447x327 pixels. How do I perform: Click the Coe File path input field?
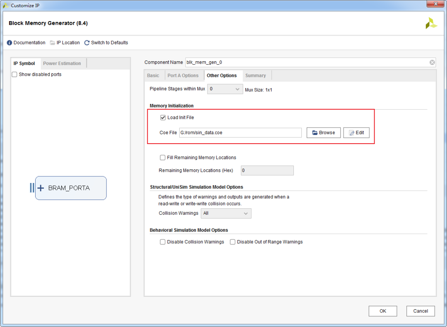(x=240, y=132)
